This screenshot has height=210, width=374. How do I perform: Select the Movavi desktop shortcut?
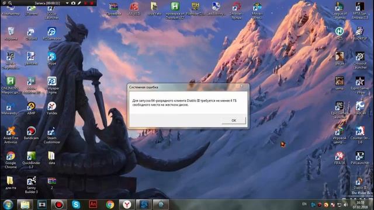pos(257,11)
